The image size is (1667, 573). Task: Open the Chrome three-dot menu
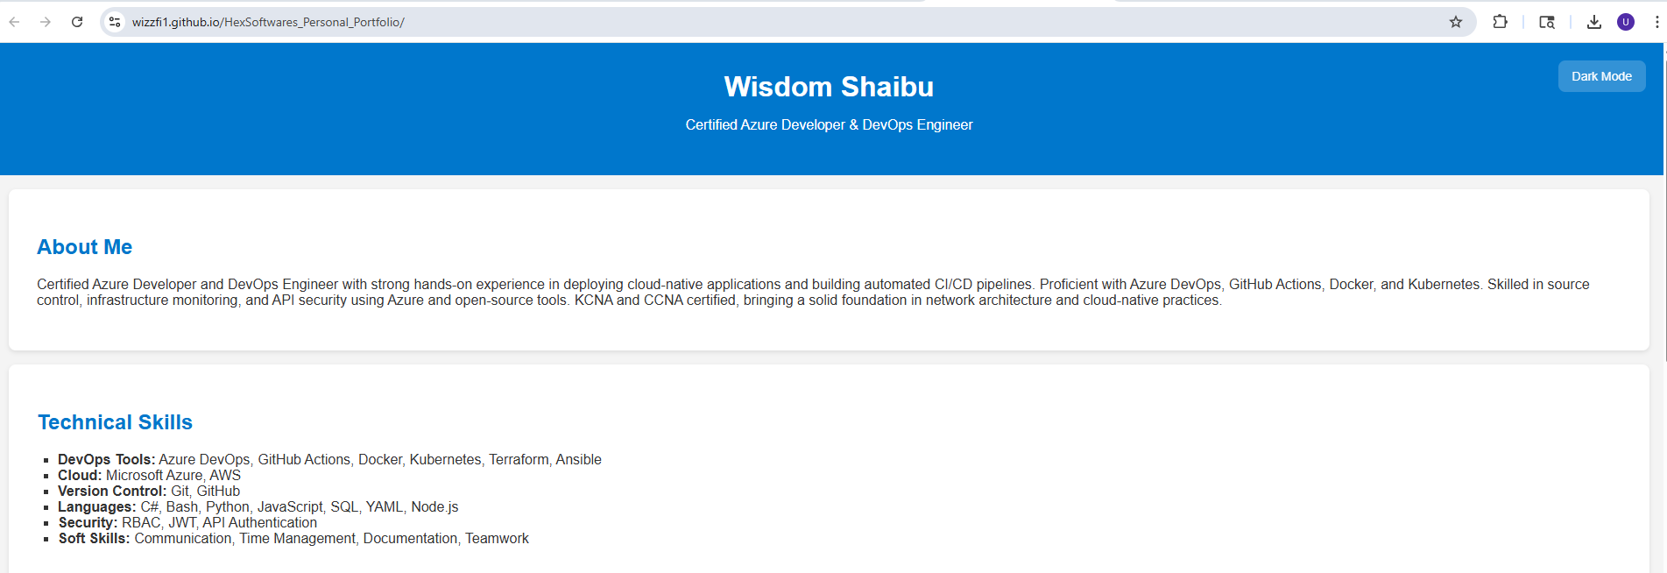pyautogui.click(x=1656, y=22)
